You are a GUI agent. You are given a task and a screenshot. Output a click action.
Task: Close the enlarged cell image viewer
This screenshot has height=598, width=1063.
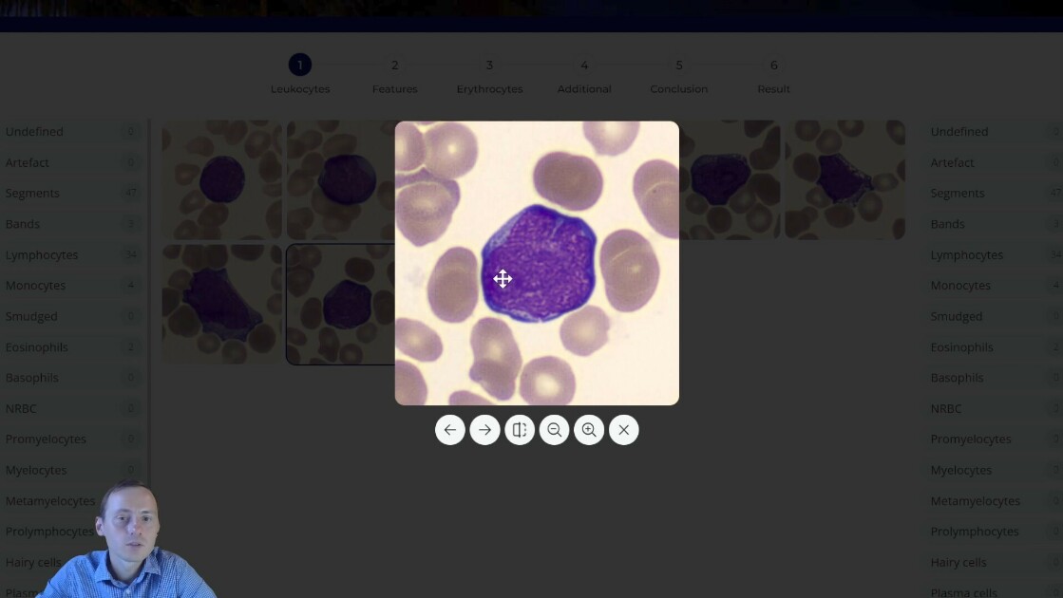click(623, 430)
